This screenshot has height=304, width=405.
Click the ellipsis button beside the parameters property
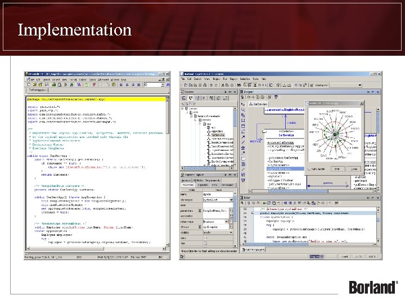(231, 211)
